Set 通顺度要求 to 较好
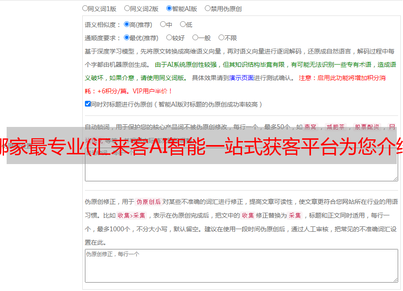 169,38
